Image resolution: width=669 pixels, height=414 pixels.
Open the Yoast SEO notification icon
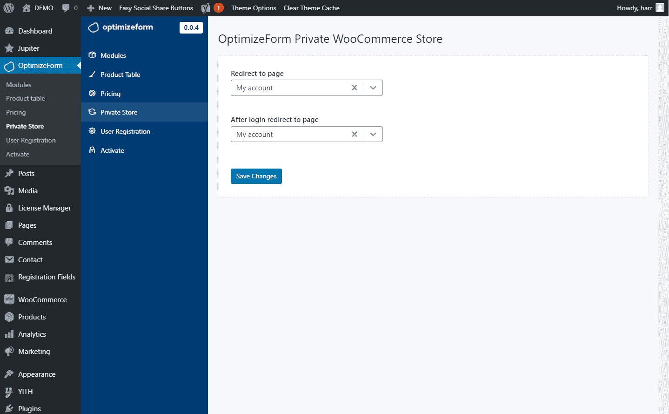click(x=206, y=8)
